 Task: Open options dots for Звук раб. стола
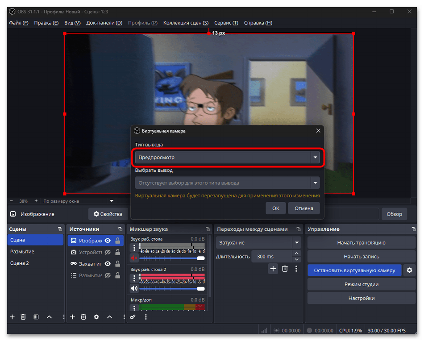click(x=134, y=247)
